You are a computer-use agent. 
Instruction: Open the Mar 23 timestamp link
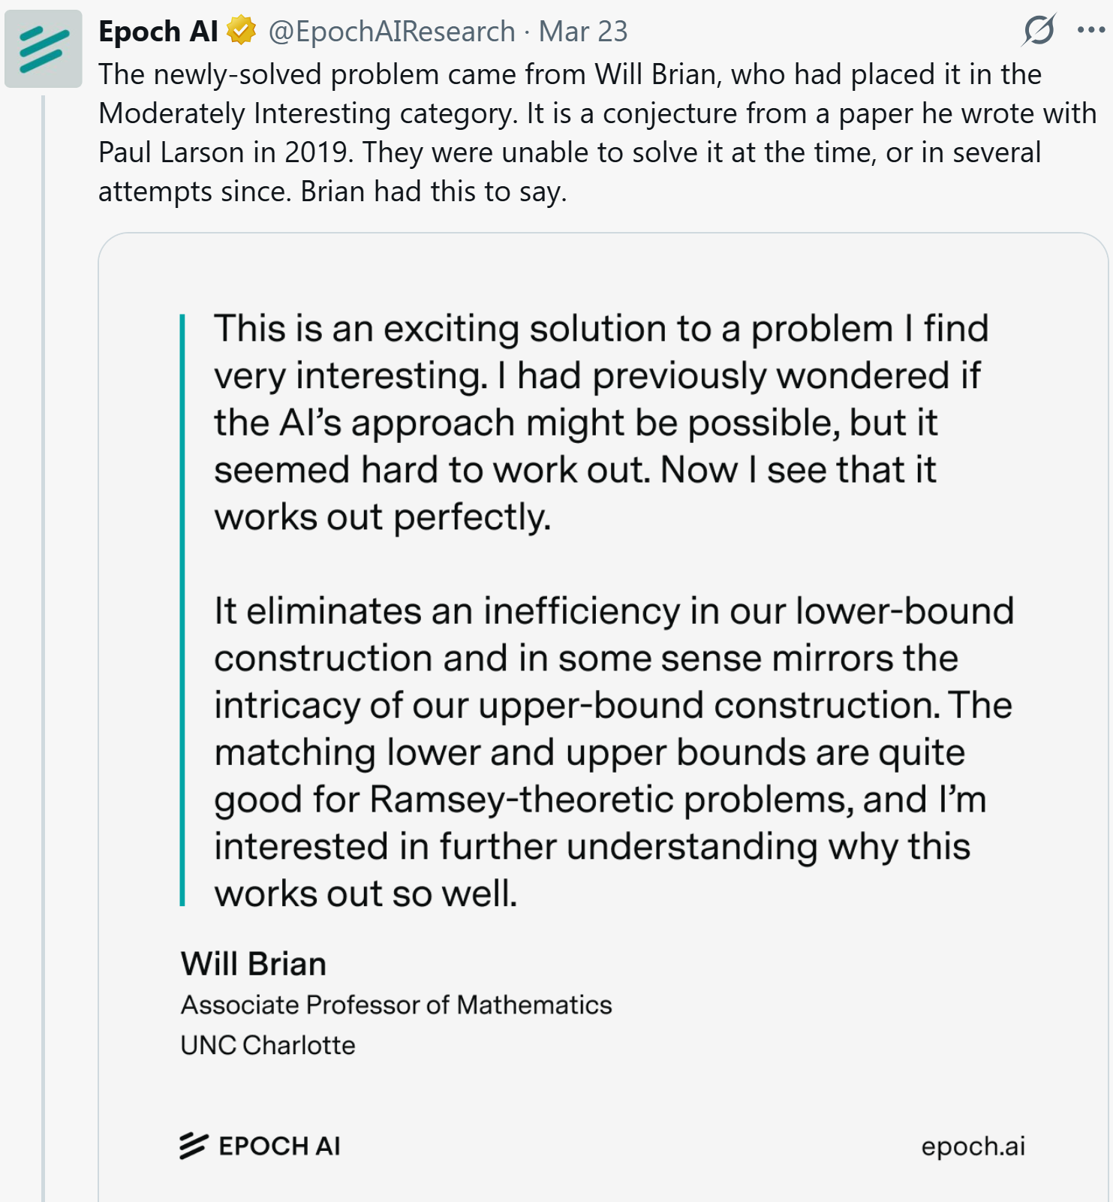tap(582, 31)
